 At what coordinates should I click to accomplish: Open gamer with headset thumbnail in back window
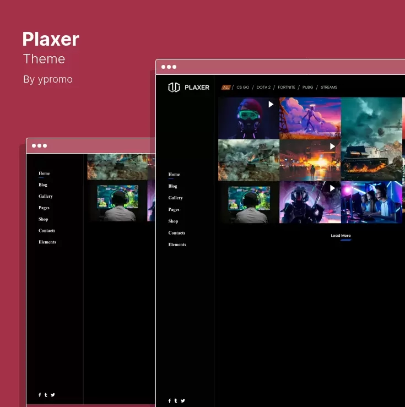(x=117, y=201)
